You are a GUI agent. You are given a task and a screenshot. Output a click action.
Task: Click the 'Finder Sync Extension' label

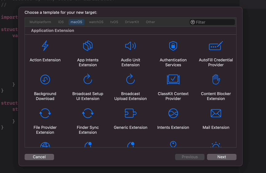pos(88,130)
